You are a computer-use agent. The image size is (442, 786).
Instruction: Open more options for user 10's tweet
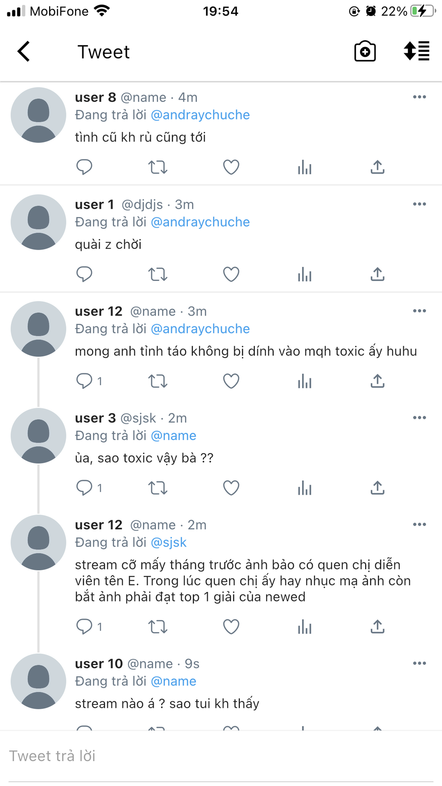pos(419,663)
